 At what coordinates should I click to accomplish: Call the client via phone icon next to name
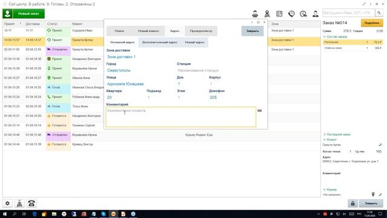380,145
